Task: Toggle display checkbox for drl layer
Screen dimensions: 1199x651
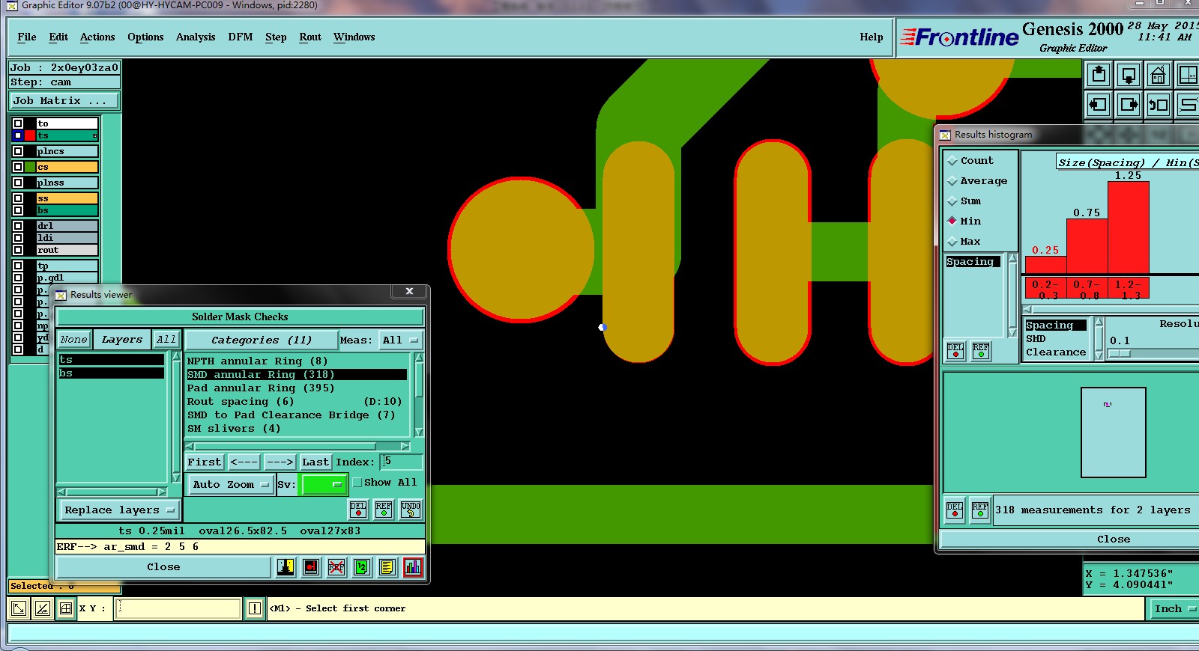Action: click(18, 226)
